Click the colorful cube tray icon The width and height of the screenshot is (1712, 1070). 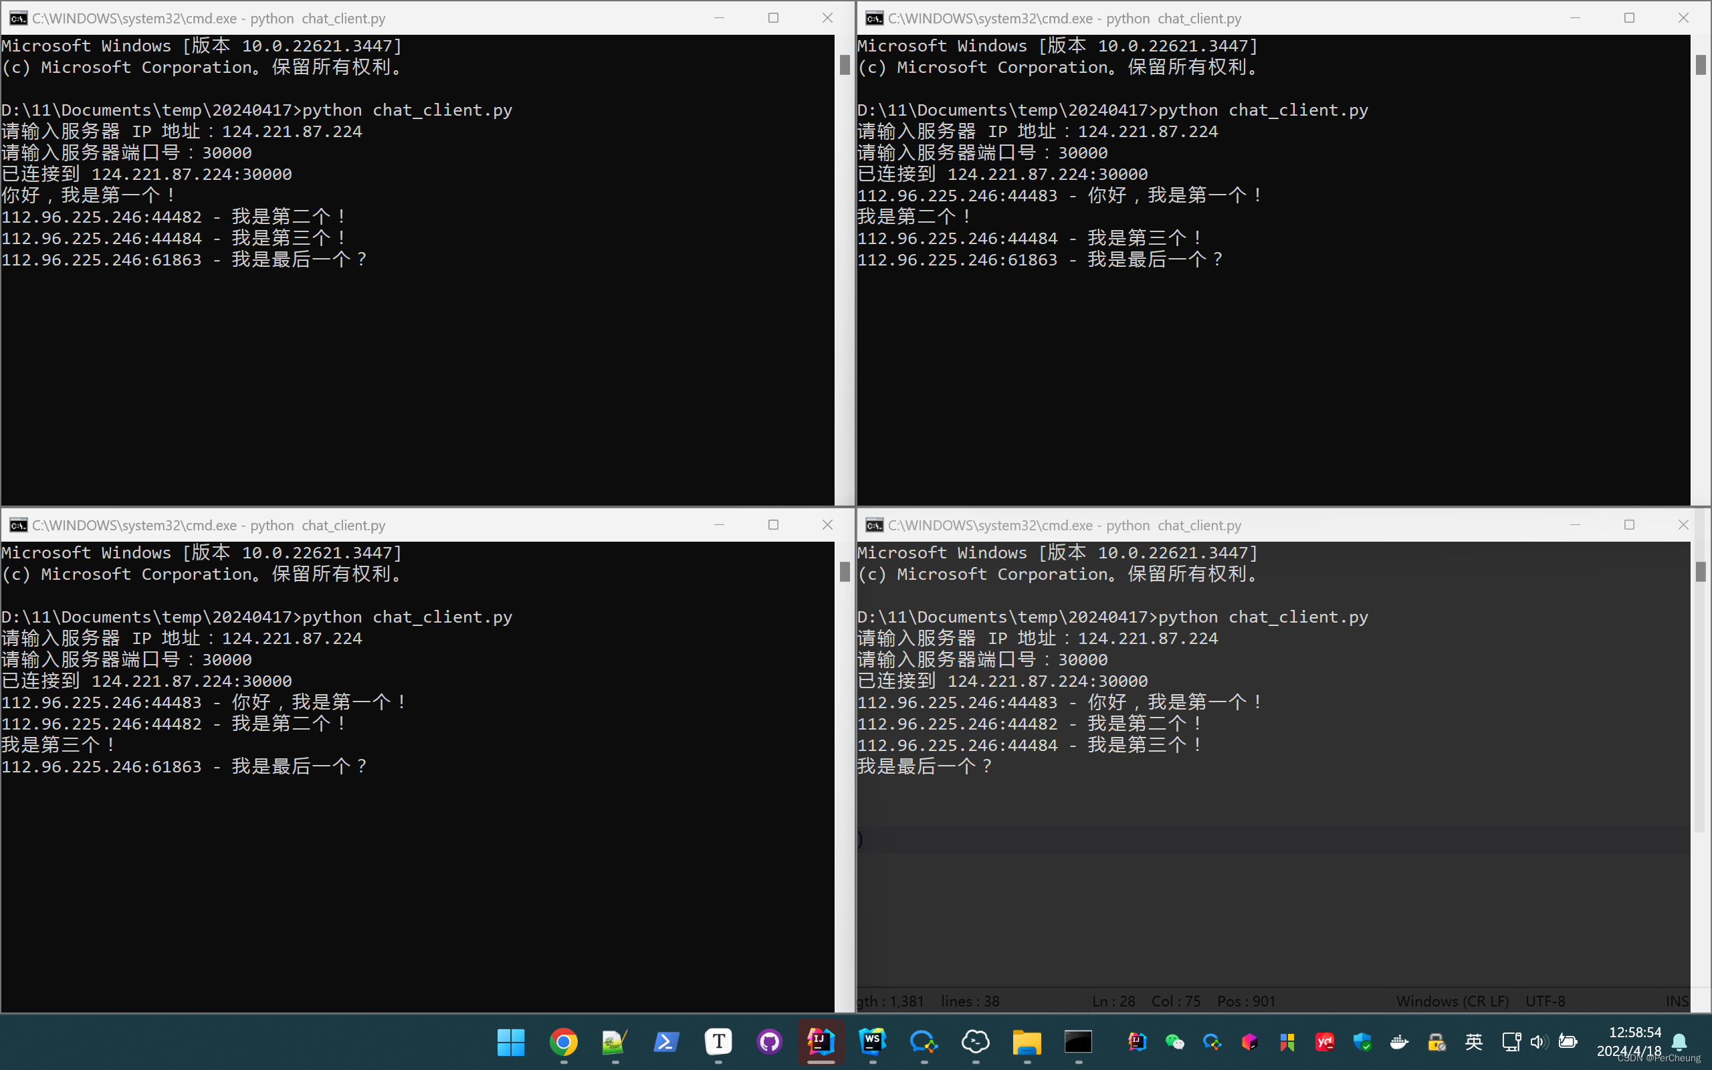(1249, 1042)
